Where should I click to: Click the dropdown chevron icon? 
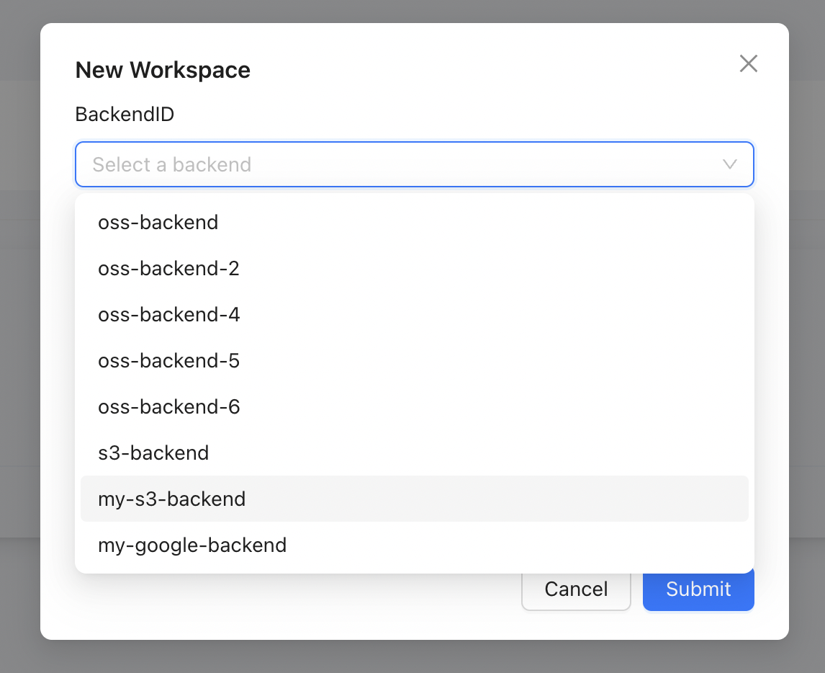[x=730, y=164]
